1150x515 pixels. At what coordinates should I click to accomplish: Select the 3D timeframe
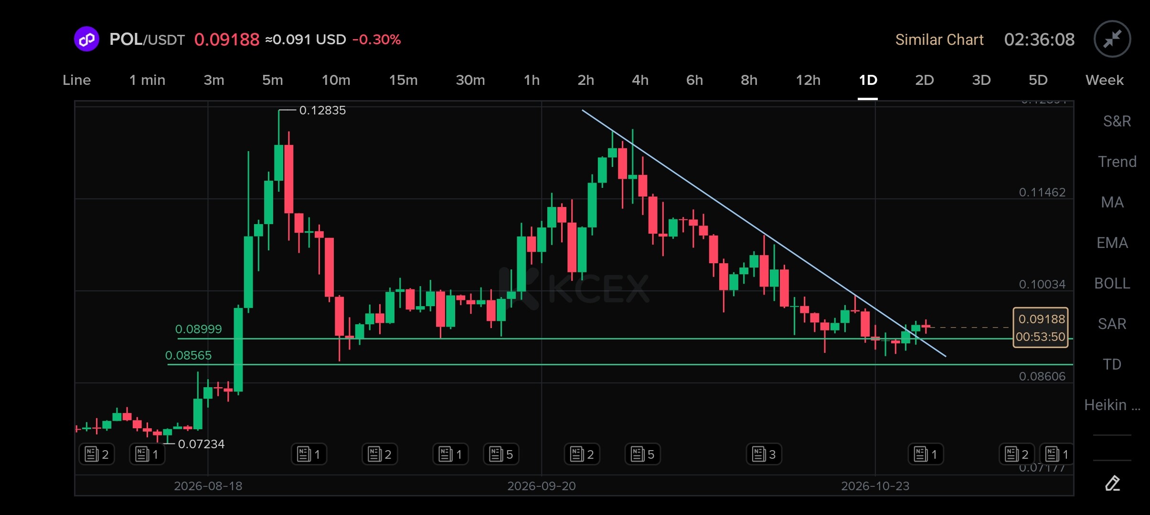(x=981, y=80)
